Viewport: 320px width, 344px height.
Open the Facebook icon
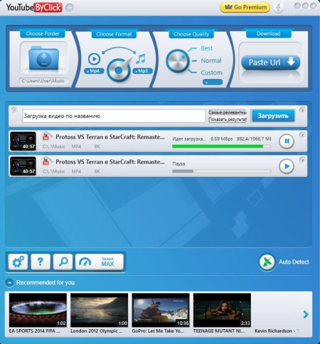pyautogui.click(x=278, y=8)
